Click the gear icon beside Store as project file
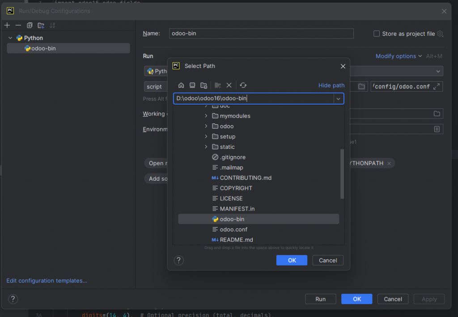The height and width of the screenshot is (317, 458). [x=440, y=34]
